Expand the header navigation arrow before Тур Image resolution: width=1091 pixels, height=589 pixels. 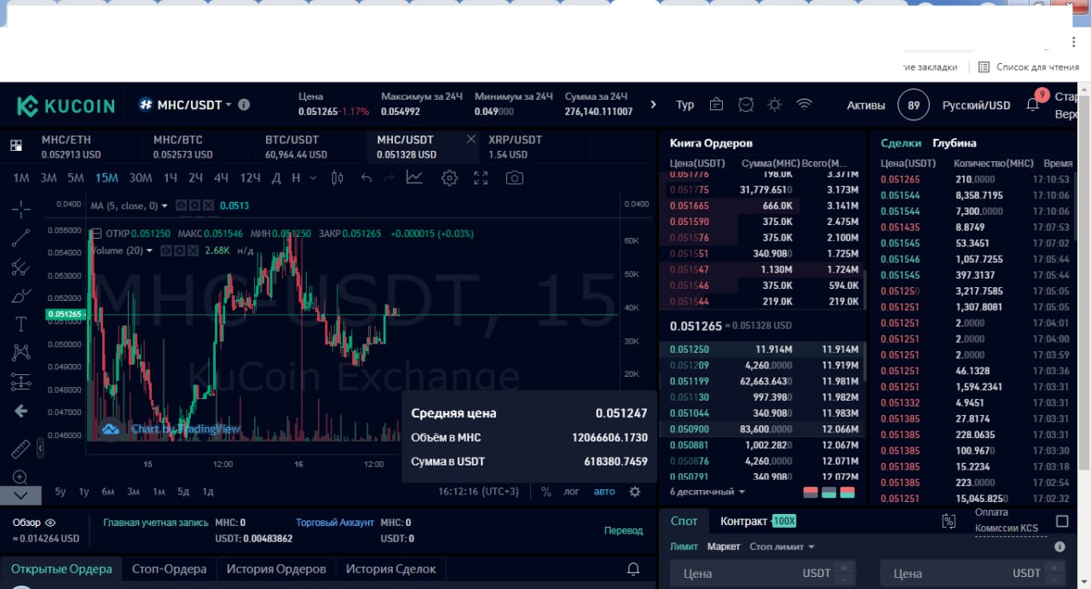point(654,105)
